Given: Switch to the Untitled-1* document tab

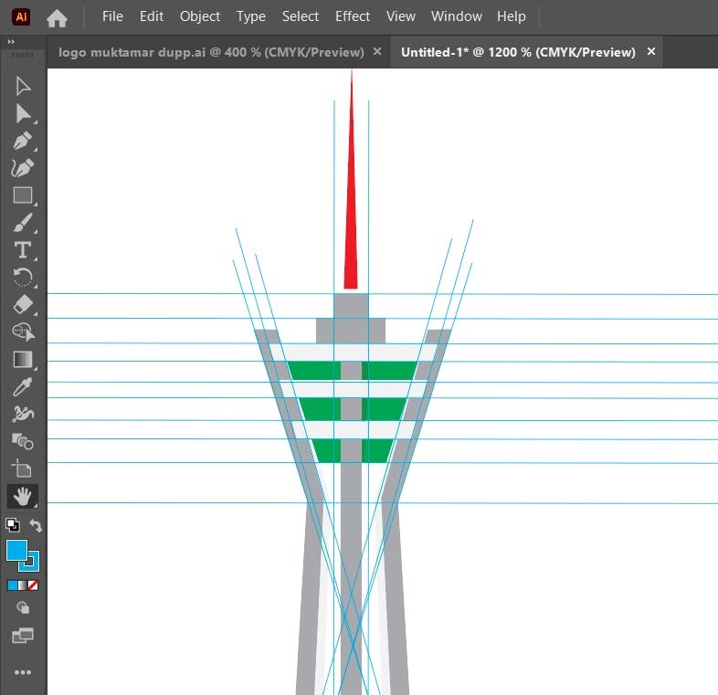Looking at the screenshot, I should [x=518, y=52].
